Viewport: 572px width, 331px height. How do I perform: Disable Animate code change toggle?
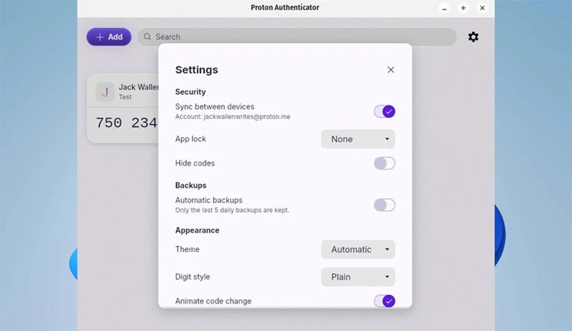[385, 301]
